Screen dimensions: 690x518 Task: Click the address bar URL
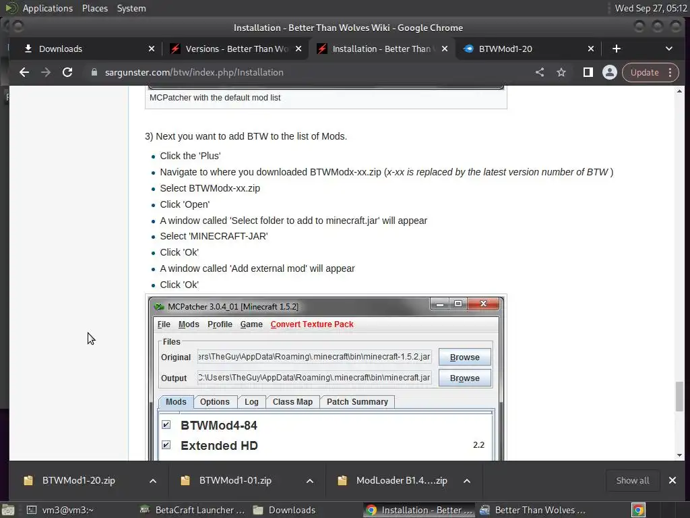(194, 72)
